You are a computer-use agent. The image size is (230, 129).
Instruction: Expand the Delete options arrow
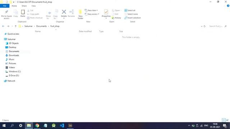click(x=64, y=18)
